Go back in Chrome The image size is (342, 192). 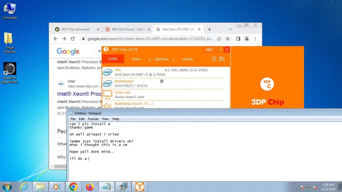point(56,39)
